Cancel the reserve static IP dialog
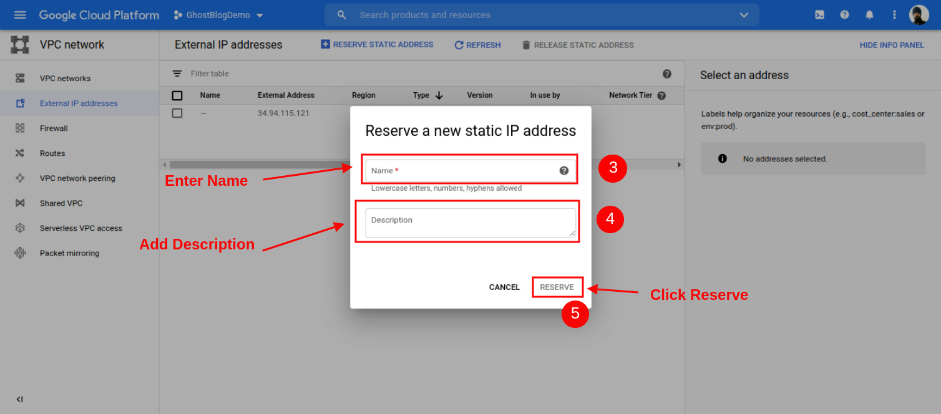The width and height of the screenshot is (941, 414). (504, 287)
